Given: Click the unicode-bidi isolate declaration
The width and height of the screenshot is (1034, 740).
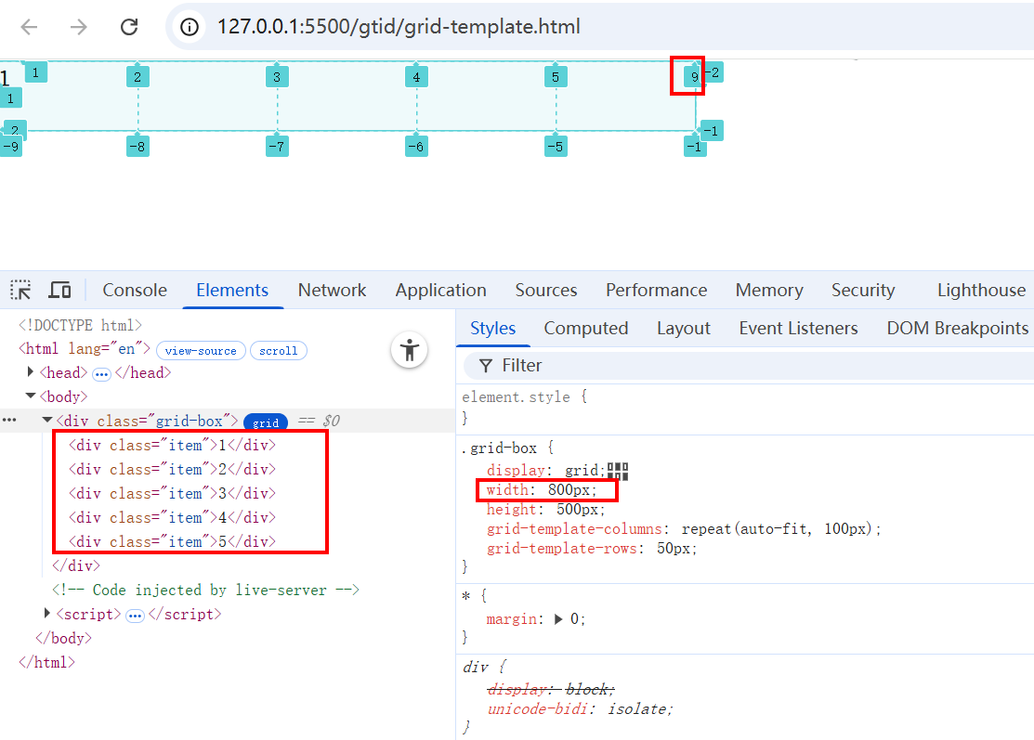Looking at the screenshot, I should pyautogui.click(x=580, y=709).
